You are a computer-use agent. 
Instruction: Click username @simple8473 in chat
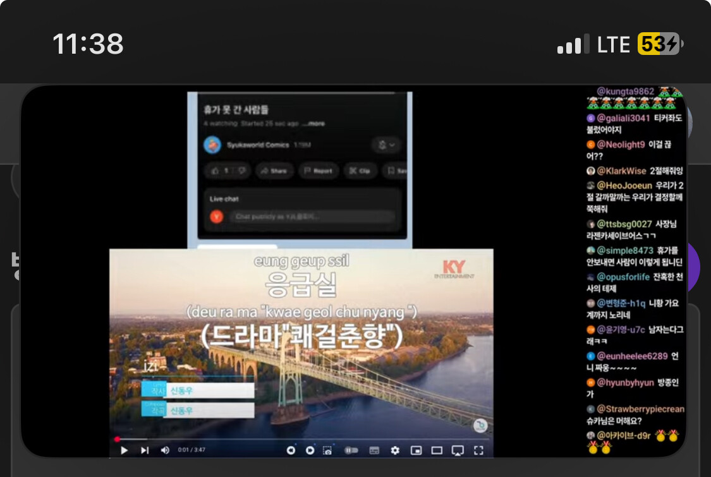coord(625,250)
